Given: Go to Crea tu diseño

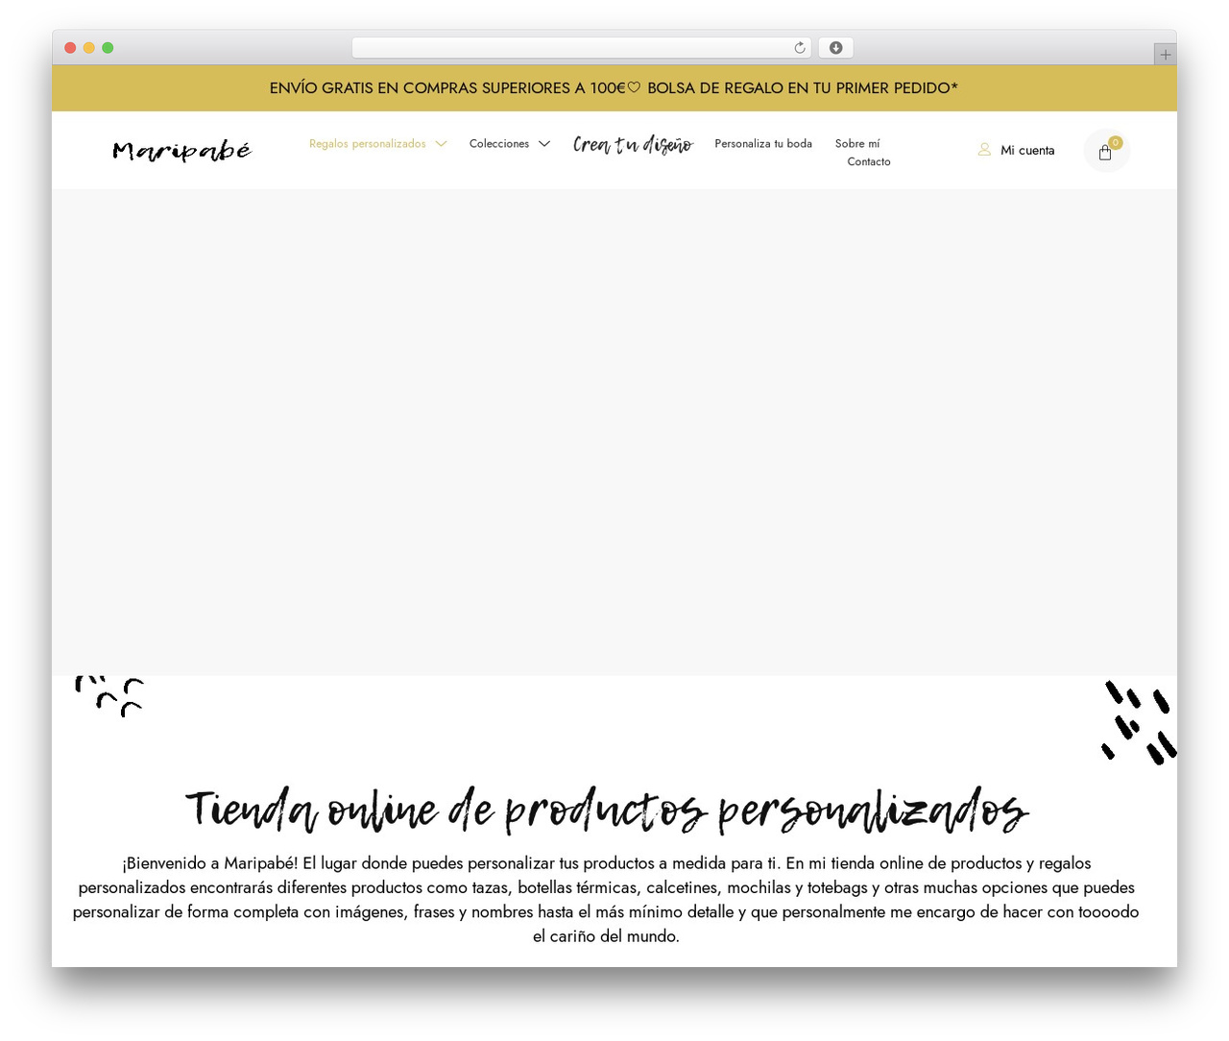Looking at the screenshot, I should click(x=633, y=144).
